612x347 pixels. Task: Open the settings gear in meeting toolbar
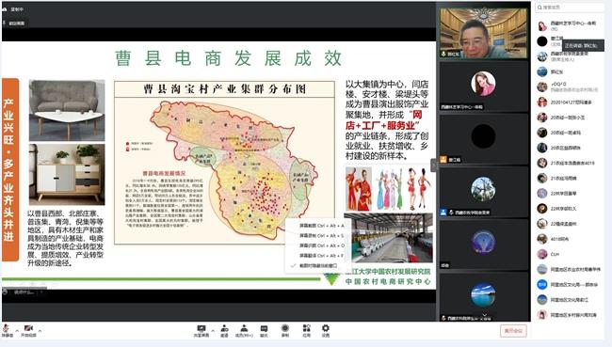pyautogui.click(x=326, y=331)
